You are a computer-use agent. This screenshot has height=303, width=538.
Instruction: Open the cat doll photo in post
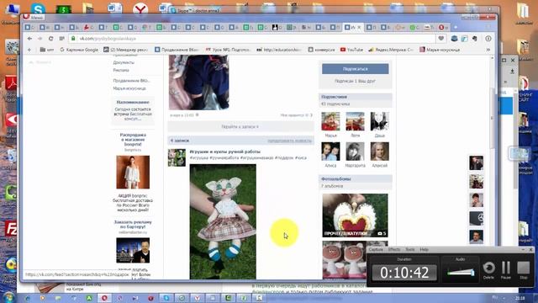[223, 221]
